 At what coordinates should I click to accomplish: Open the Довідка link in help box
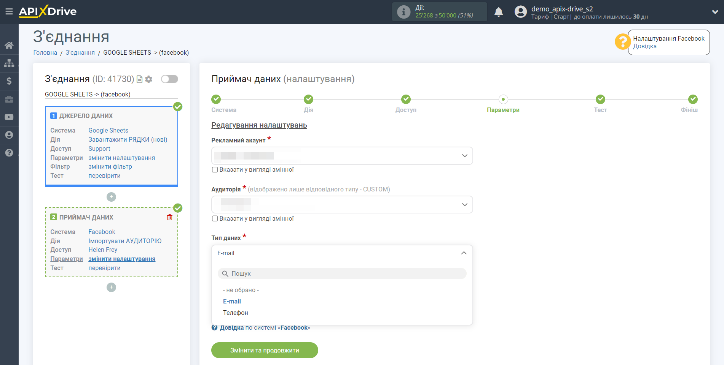point(645,46)
